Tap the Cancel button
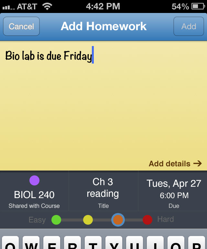This screenshot has width=207, height=249. coord(21,26)
